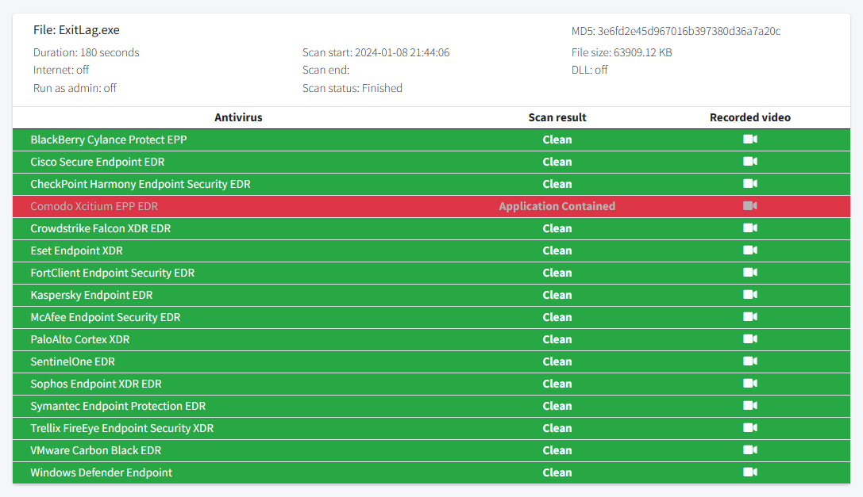The width and height of the screenshot is (863, 497).
Task: Select the File: ExitLag.exe title
Action: (x=76, y=30)
